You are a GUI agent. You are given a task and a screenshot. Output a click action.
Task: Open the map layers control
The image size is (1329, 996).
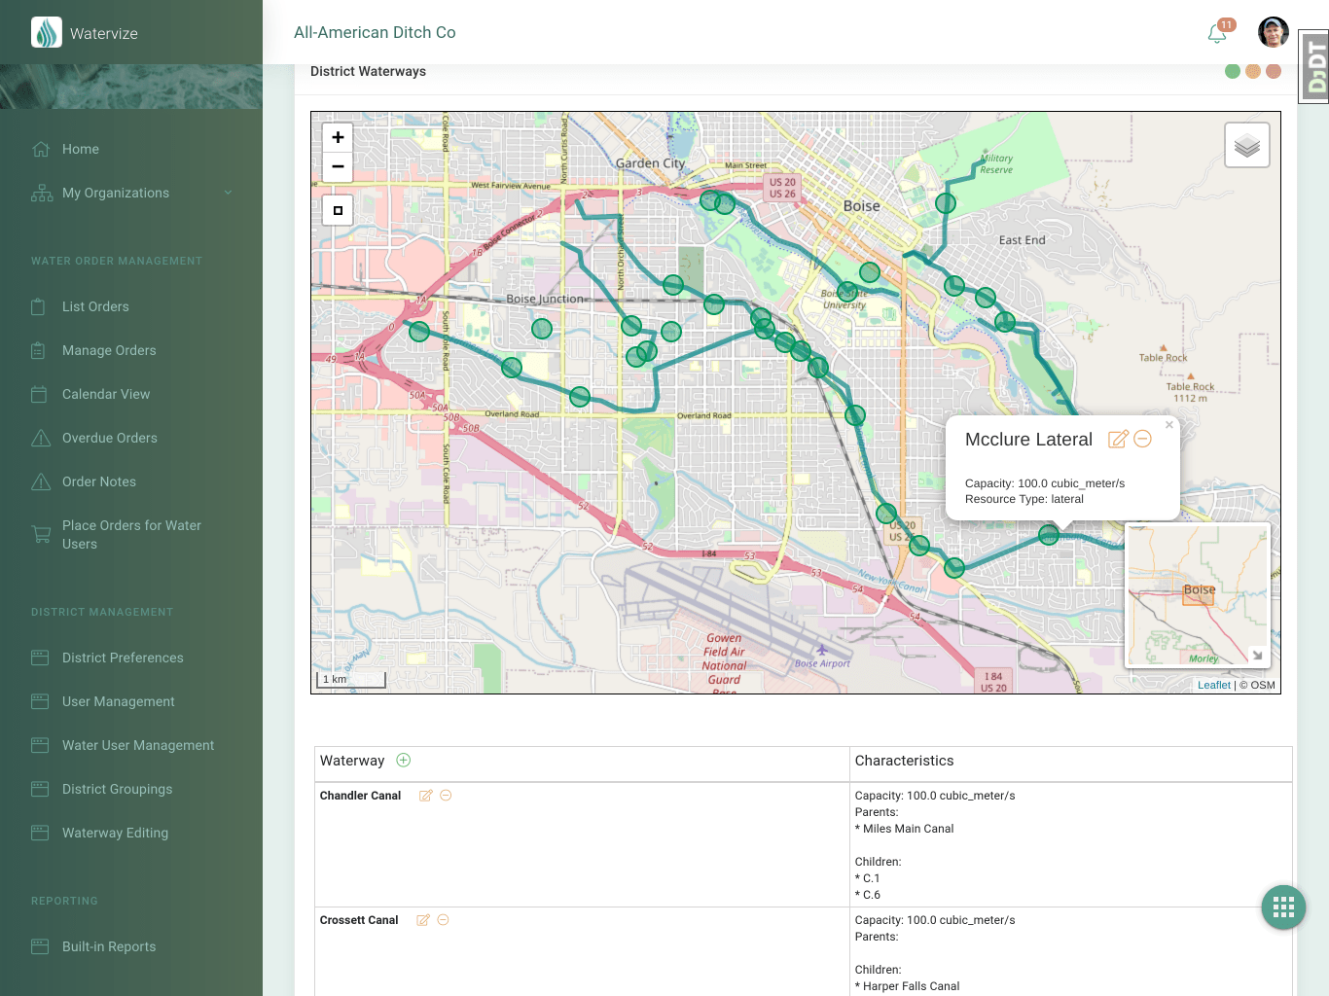(1247, 146)
